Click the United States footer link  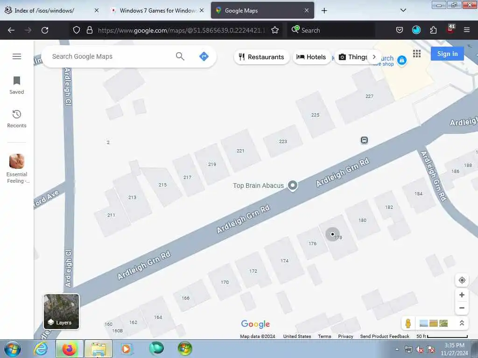(x=297, y=337)
